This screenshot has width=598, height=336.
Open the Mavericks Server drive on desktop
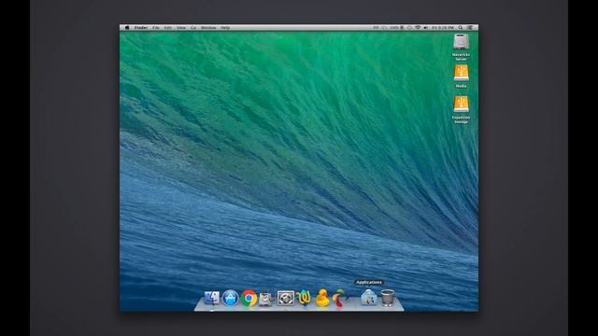click(461, 47)
